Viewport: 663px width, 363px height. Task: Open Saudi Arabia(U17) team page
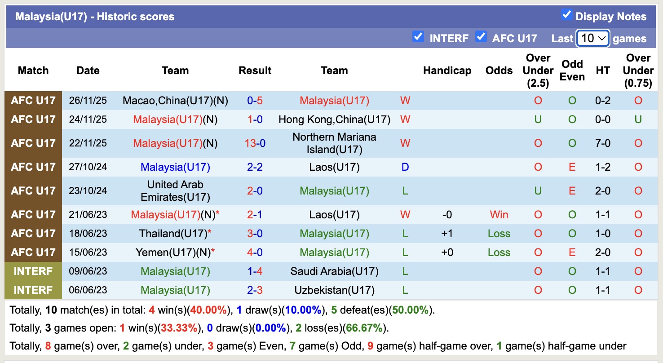click(x=334, y=271)
